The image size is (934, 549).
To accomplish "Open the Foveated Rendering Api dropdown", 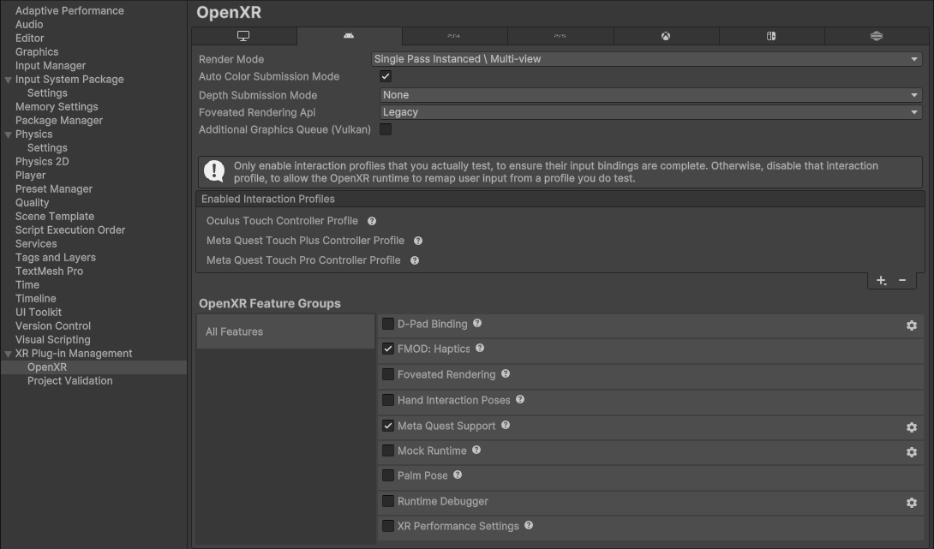I will click(x=651, y=112).
